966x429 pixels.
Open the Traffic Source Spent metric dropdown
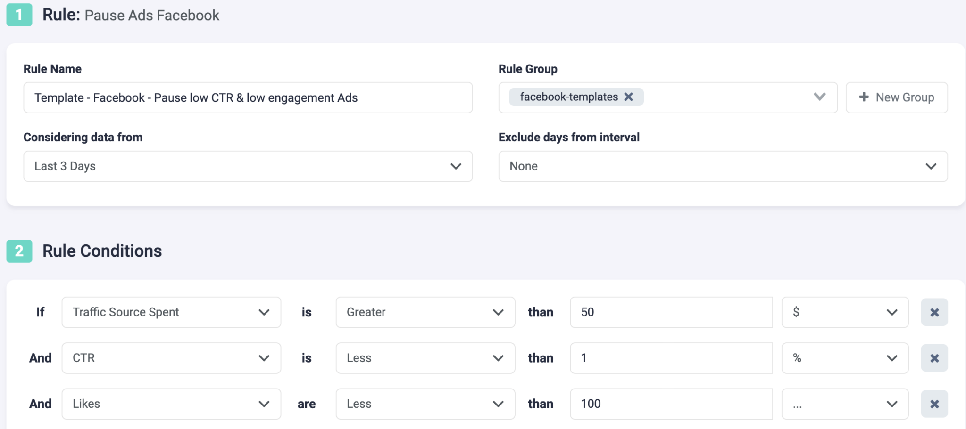[171, 312]
